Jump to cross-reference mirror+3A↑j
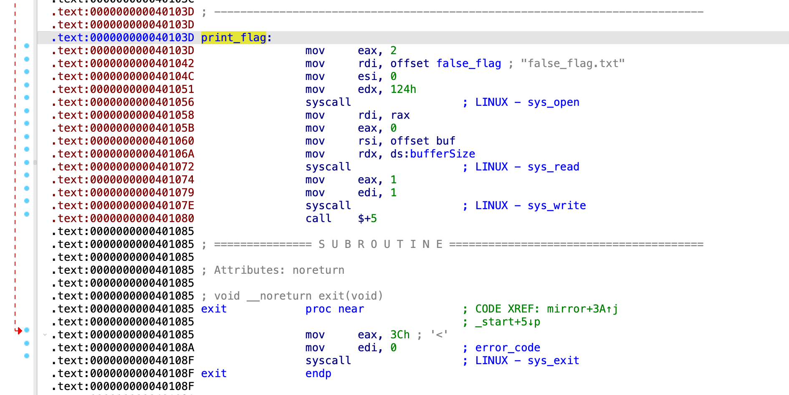The width and height of the screenshot is (789, 395). pos(582,309)
